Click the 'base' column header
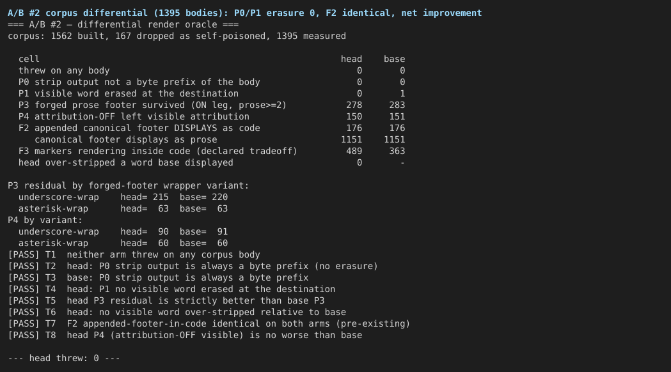671x372 pixels. point(394,59)
